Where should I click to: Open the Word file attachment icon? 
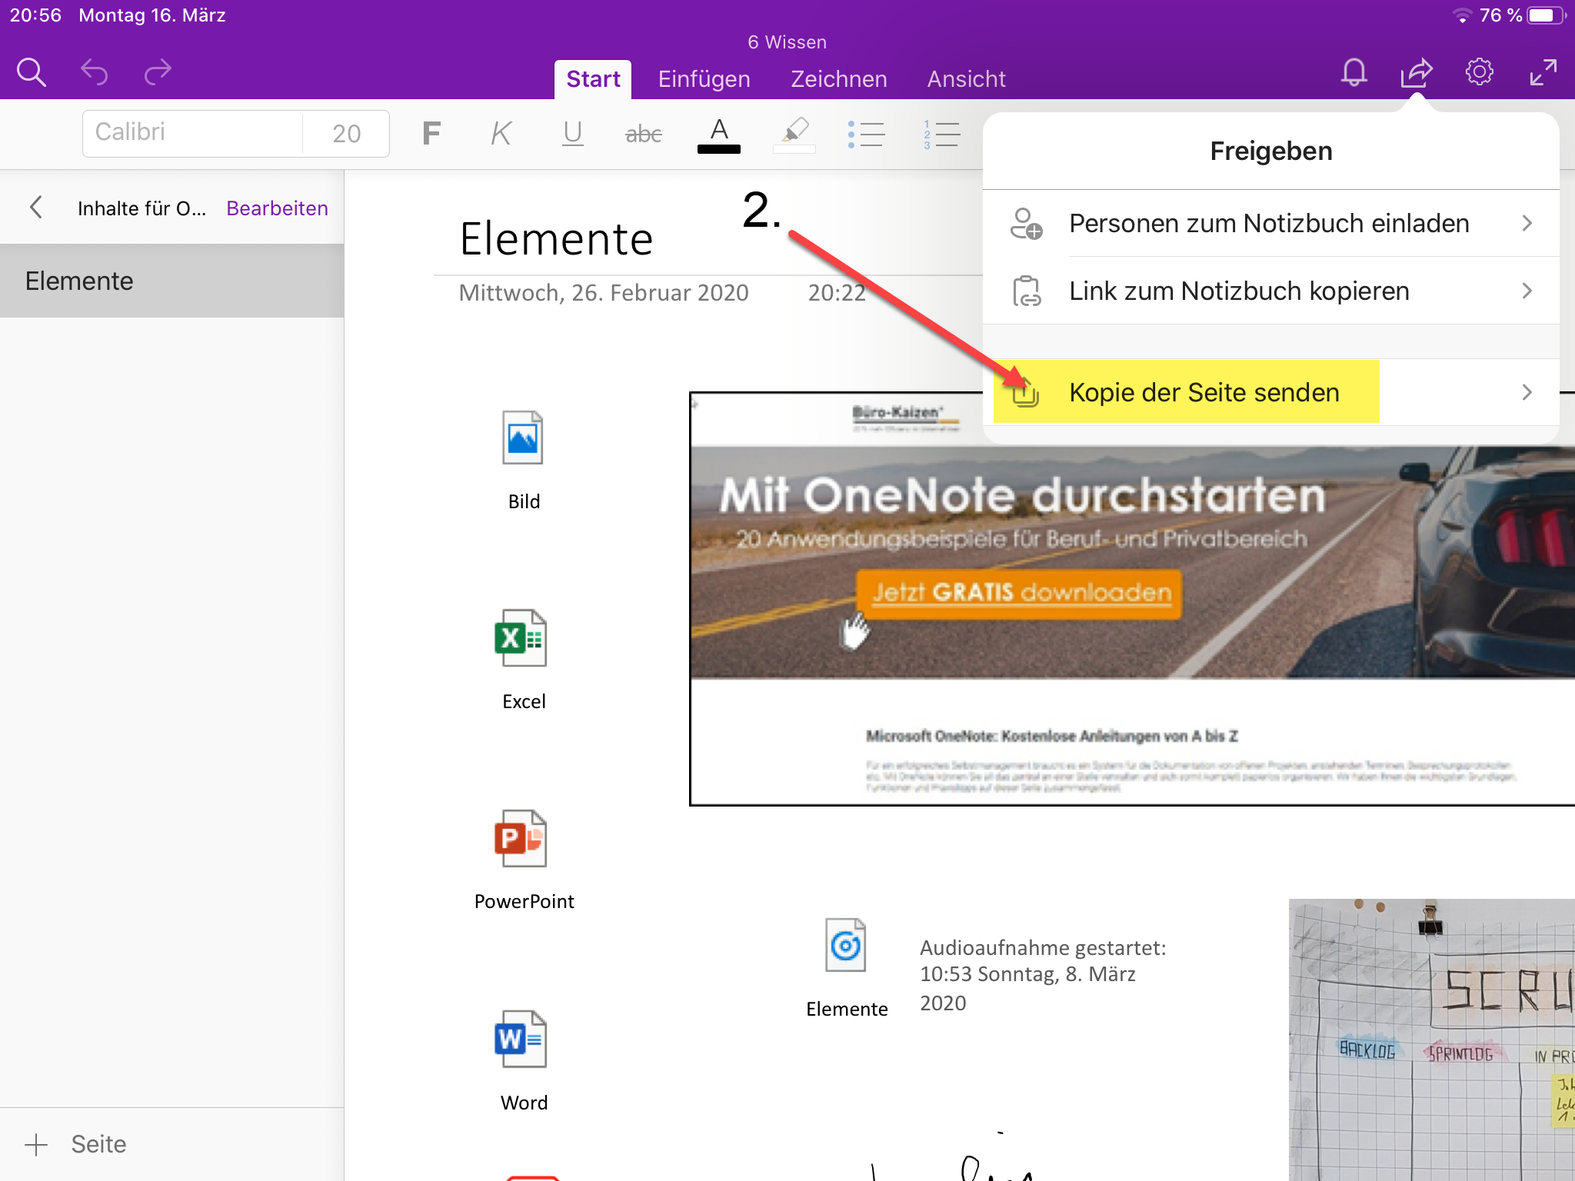tap(521, 1039)
